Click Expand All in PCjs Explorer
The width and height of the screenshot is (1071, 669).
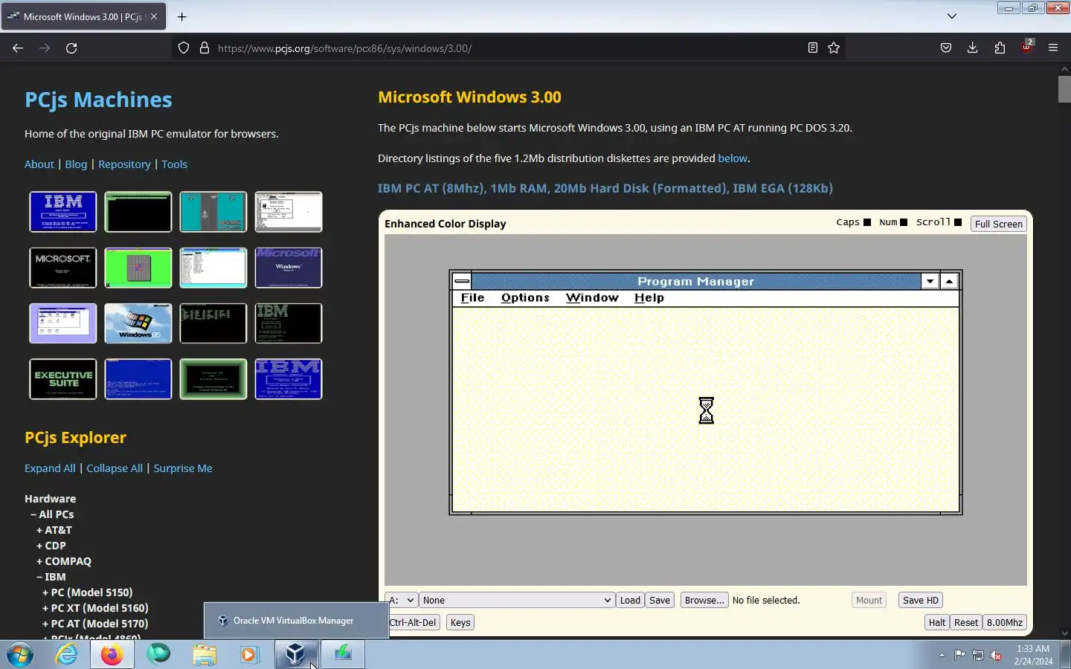(x=50, y=468)
